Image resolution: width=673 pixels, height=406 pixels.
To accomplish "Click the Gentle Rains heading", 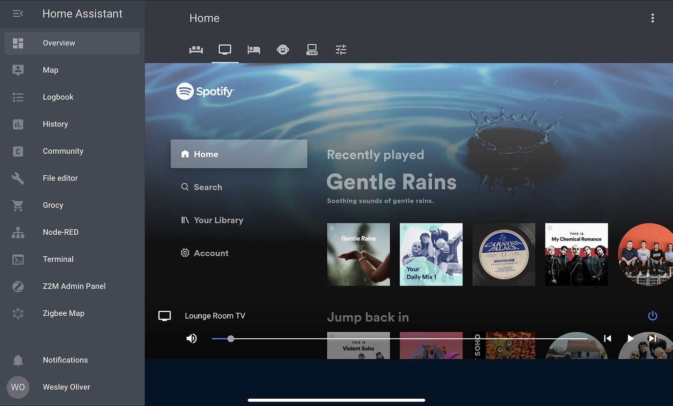I will 392,182.
